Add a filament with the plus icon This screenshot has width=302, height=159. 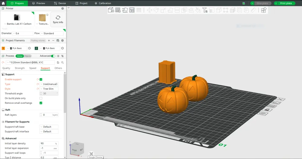click(49, 40)
